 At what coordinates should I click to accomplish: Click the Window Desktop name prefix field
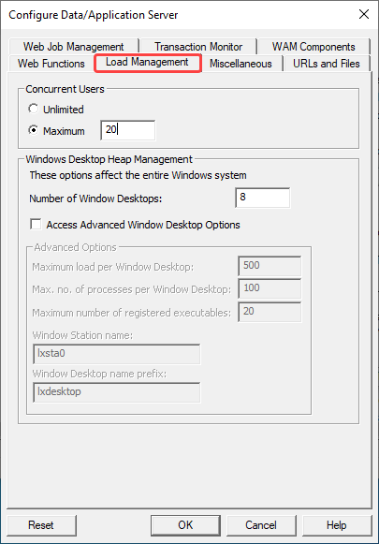point(117,392)
